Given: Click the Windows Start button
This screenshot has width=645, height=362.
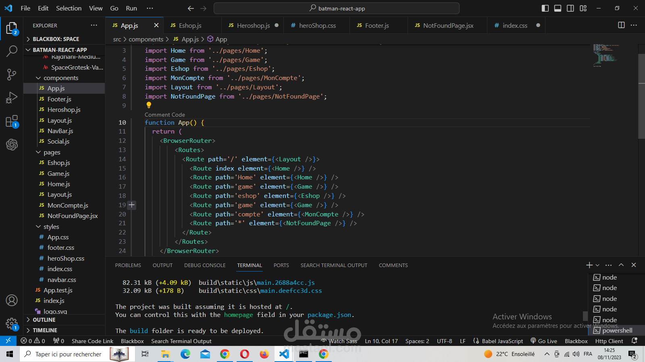Looking at the screenshot, I should (10, 354).
